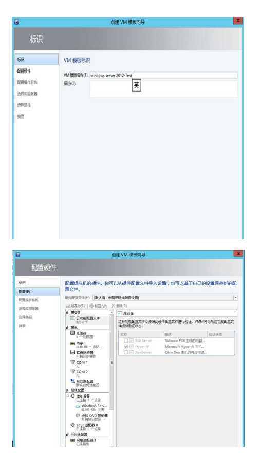Select the 网络适配器 1 network card icon
This screenshot has width=257, height=467.
[x=72, y=440]
